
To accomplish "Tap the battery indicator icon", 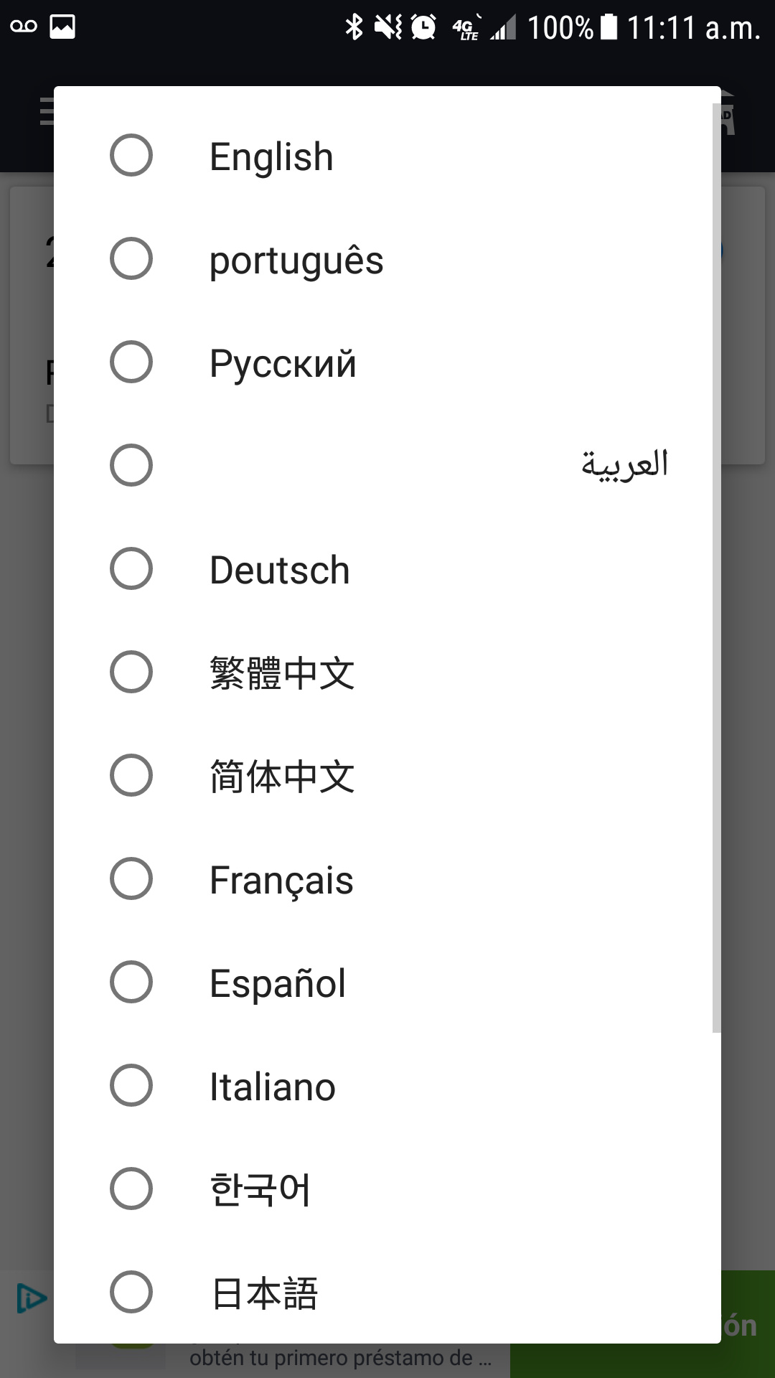I will (x=609, y=27).
